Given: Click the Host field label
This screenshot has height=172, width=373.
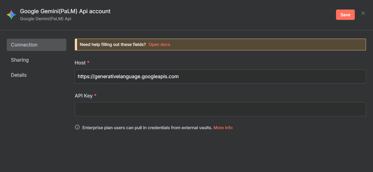Looking at the screenshot, I should coord(80,63).
